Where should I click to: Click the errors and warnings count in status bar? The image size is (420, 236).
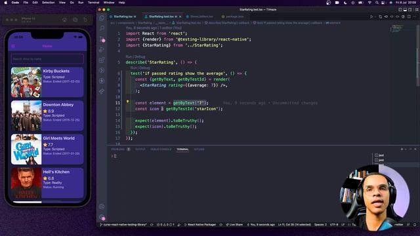[165, 225]
